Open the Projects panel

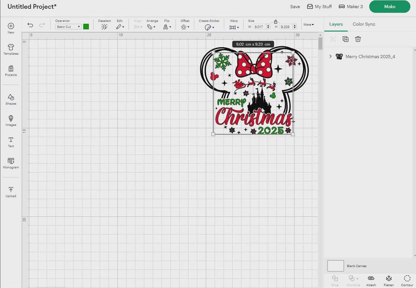click(x=11, y=71)
